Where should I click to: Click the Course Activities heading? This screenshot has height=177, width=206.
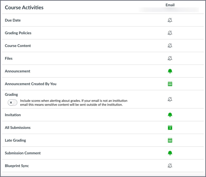pyautogui.click(x=24, y=7)
